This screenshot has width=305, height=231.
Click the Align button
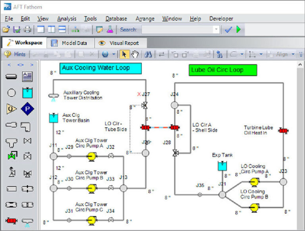[x=278, y=54]
